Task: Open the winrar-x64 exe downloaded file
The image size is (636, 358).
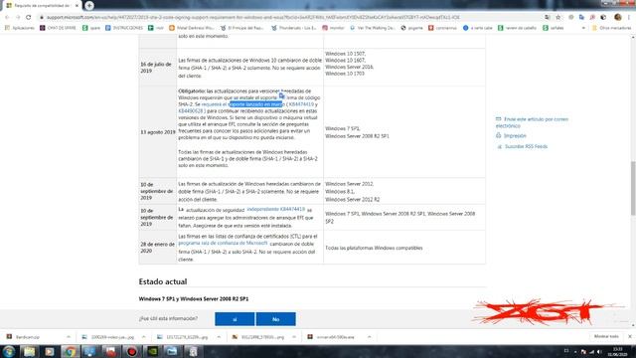Action: [x=335, y=337]
